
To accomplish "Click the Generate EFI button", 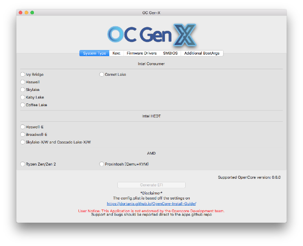I will point(151,185).
